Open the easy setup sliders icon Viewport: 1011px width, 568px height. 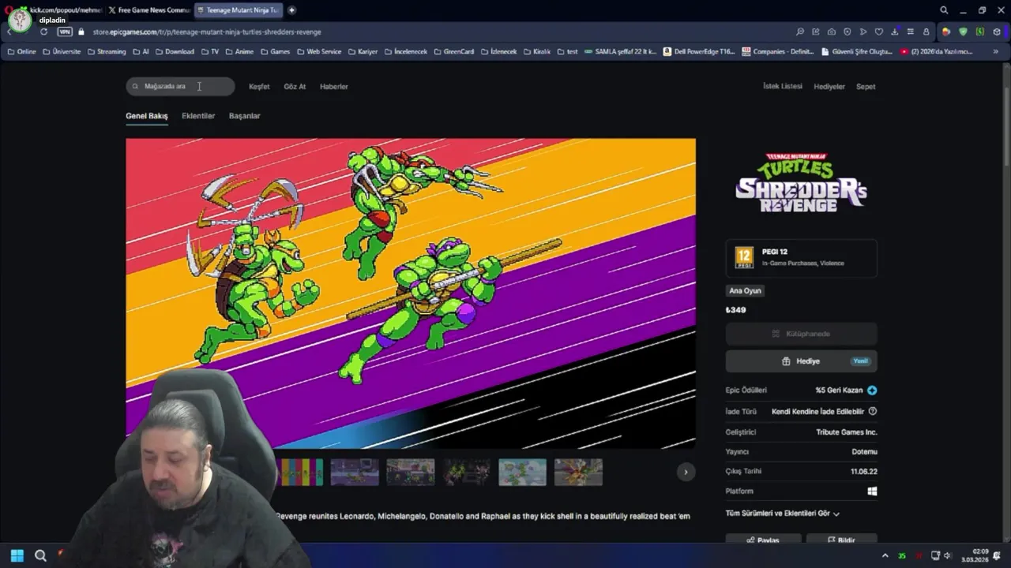tap(910, 32)
